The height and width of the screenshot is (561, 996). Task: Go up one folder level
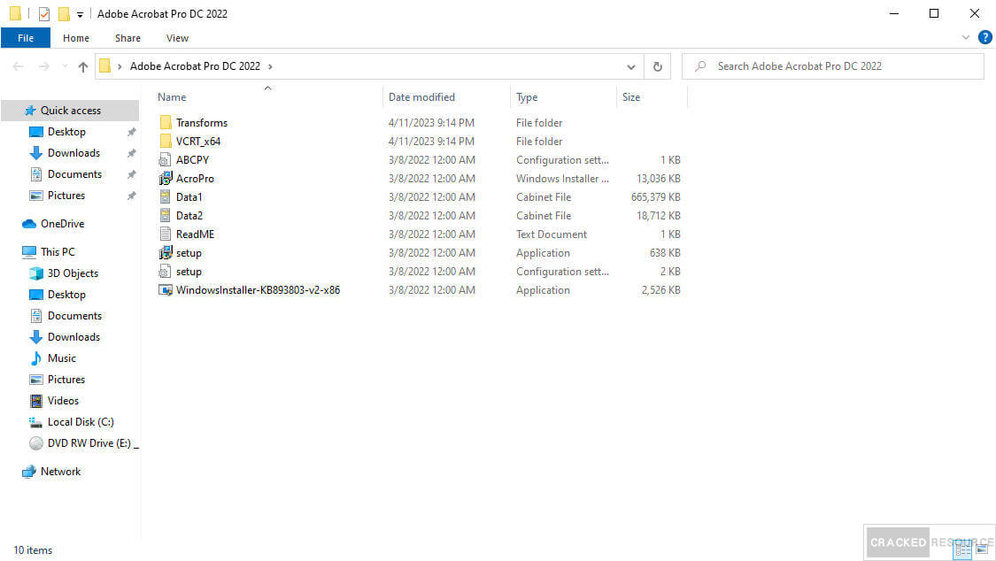coord(83,66)
